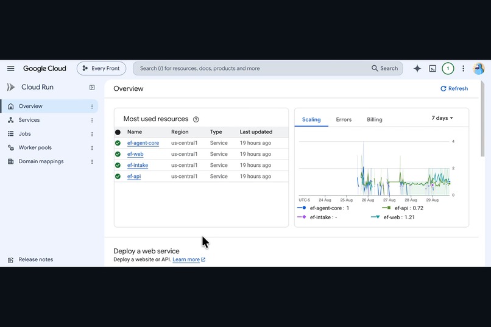The height and width of the screenshot is (327, 491).
Task: Open the top bar more options menu
Action: [x=463, y=68]
